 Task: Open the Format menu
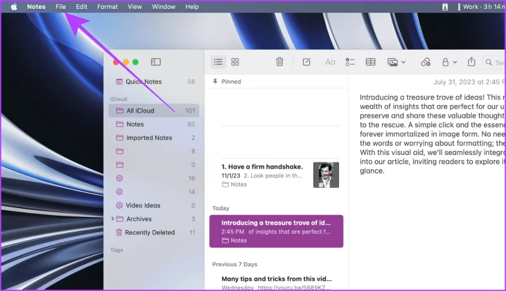coord(107,6)
